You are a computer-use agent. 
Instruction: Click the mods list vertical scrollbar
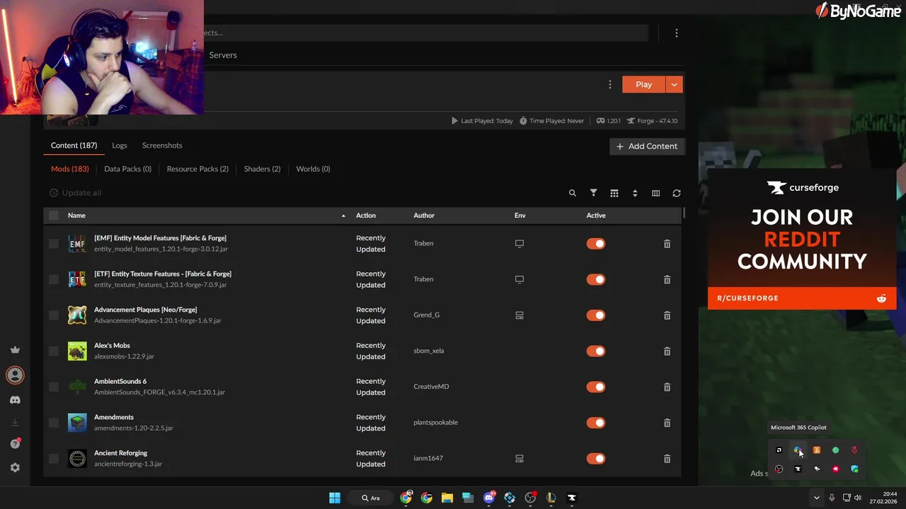(x=684, y=213)
